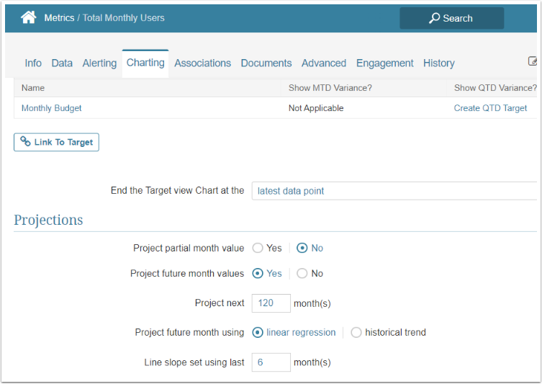
Task: Click the home icon in header
Action: click(x=29, y=18)
